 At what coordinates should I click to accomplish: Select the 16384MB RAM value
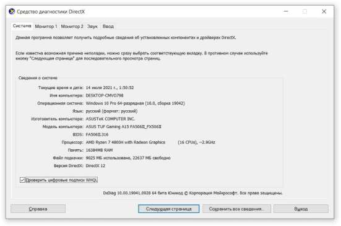[x=99, y=150]
